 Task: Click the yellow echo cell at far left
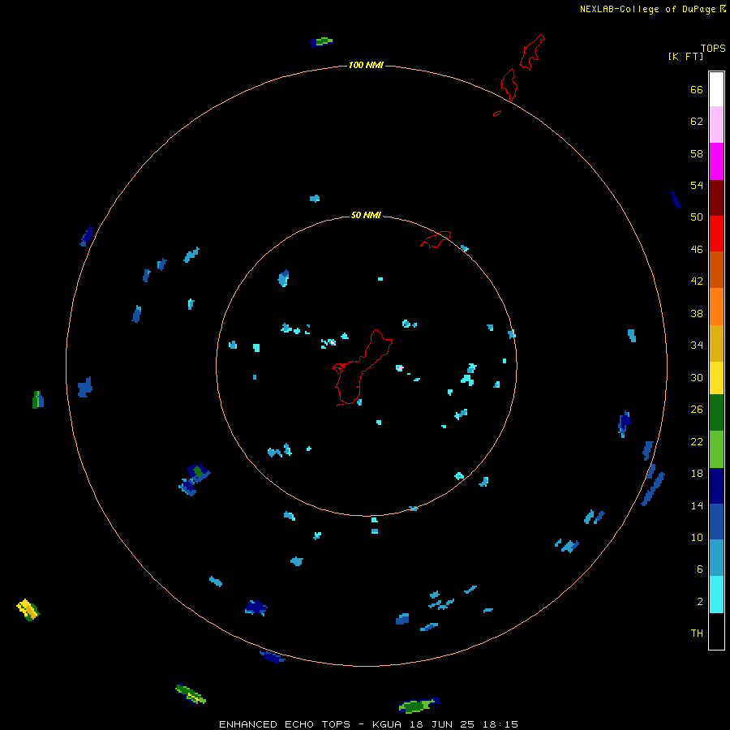coord(28,609)
